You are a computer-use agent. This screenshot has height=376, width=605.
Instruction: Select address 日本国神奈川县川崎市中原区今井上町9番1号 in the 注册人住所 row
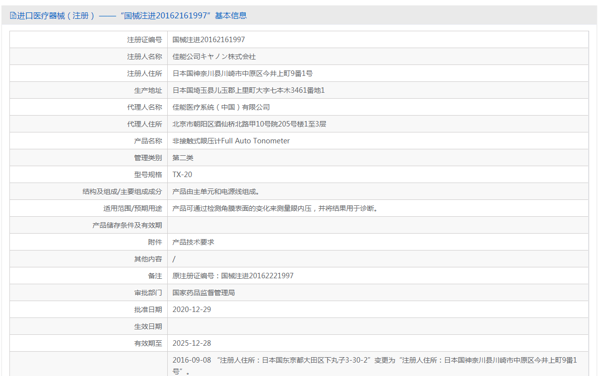243,73
